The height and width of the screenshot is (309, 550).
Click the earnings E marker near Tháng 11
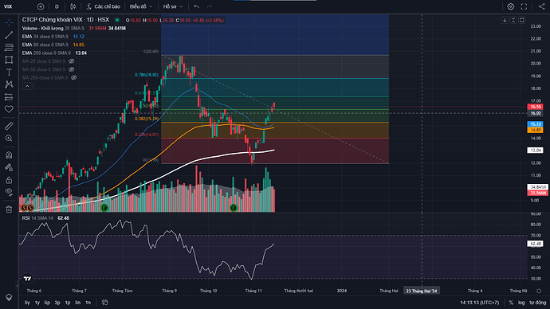click(x=234, y=208)
